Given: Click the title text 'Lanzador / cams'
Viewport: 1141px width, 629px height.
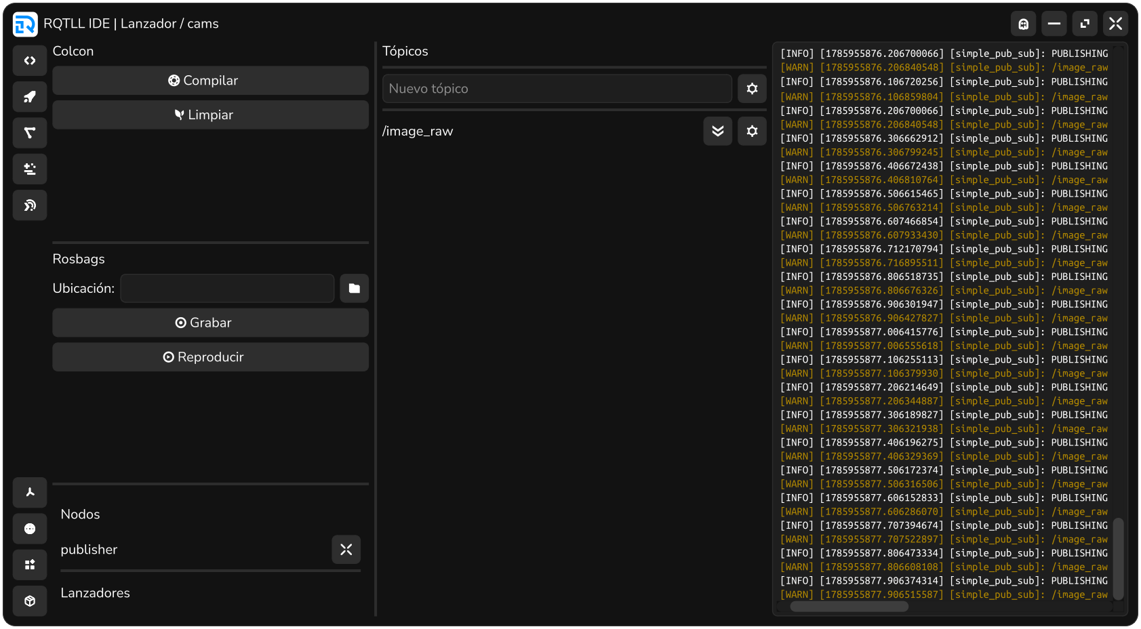Looking at the screenshot, I should pyautogui.click(x=169, y=24).
